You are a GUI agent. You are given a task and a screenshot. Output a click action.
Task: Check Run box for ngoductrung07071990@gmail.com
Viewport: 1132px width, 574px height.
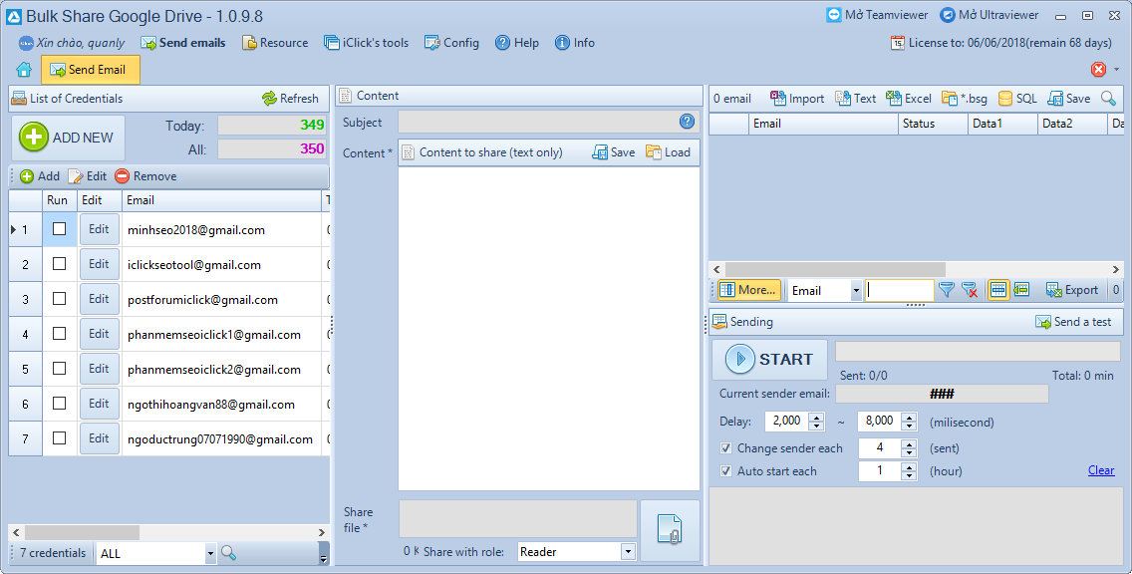coord(59,437)
